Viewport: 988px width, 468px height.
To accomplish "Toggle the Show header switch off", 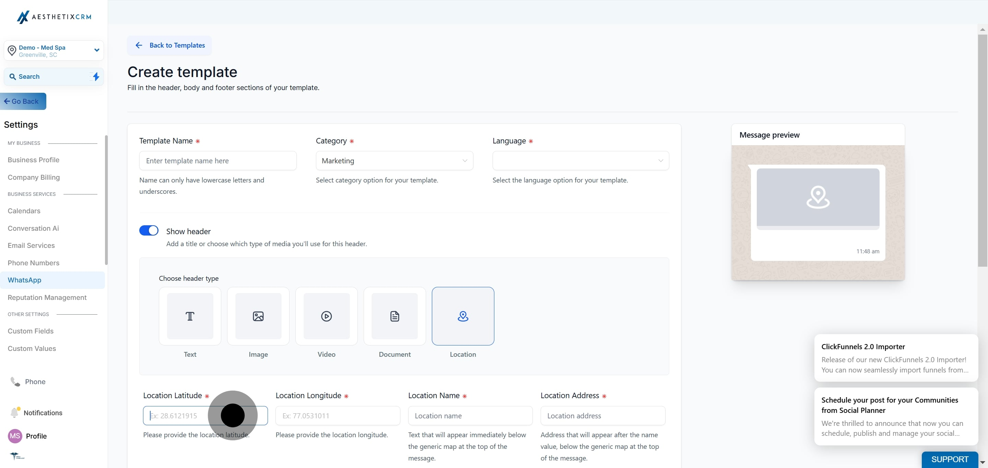I will pos(149,230).
